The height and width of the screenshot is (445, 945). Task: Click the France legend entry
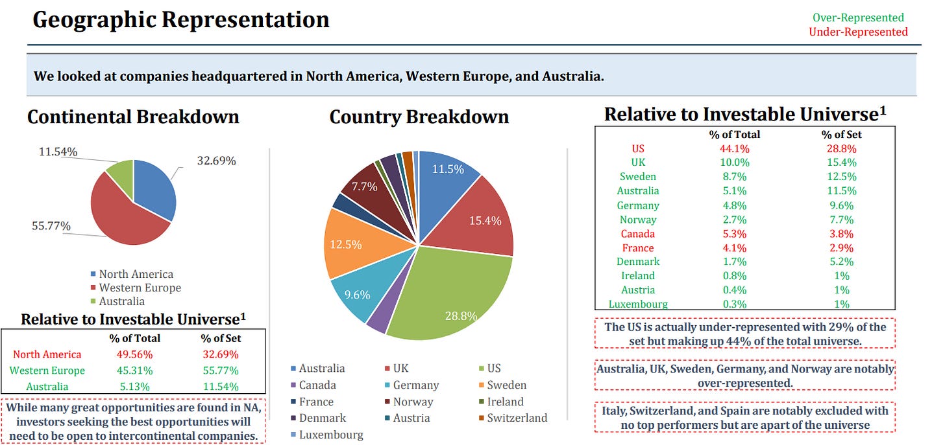(x=312, y=402)
